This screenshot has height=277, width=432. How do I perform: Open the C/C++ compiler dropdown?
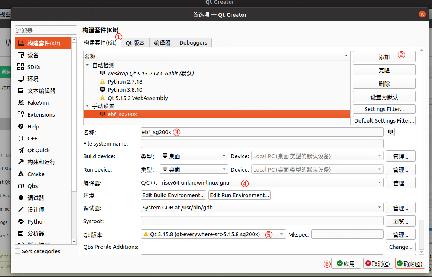[272, 183]
